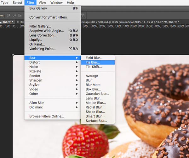Choose Oil Paint...
The width and height of the screenshot is (189, 158).
53,44
